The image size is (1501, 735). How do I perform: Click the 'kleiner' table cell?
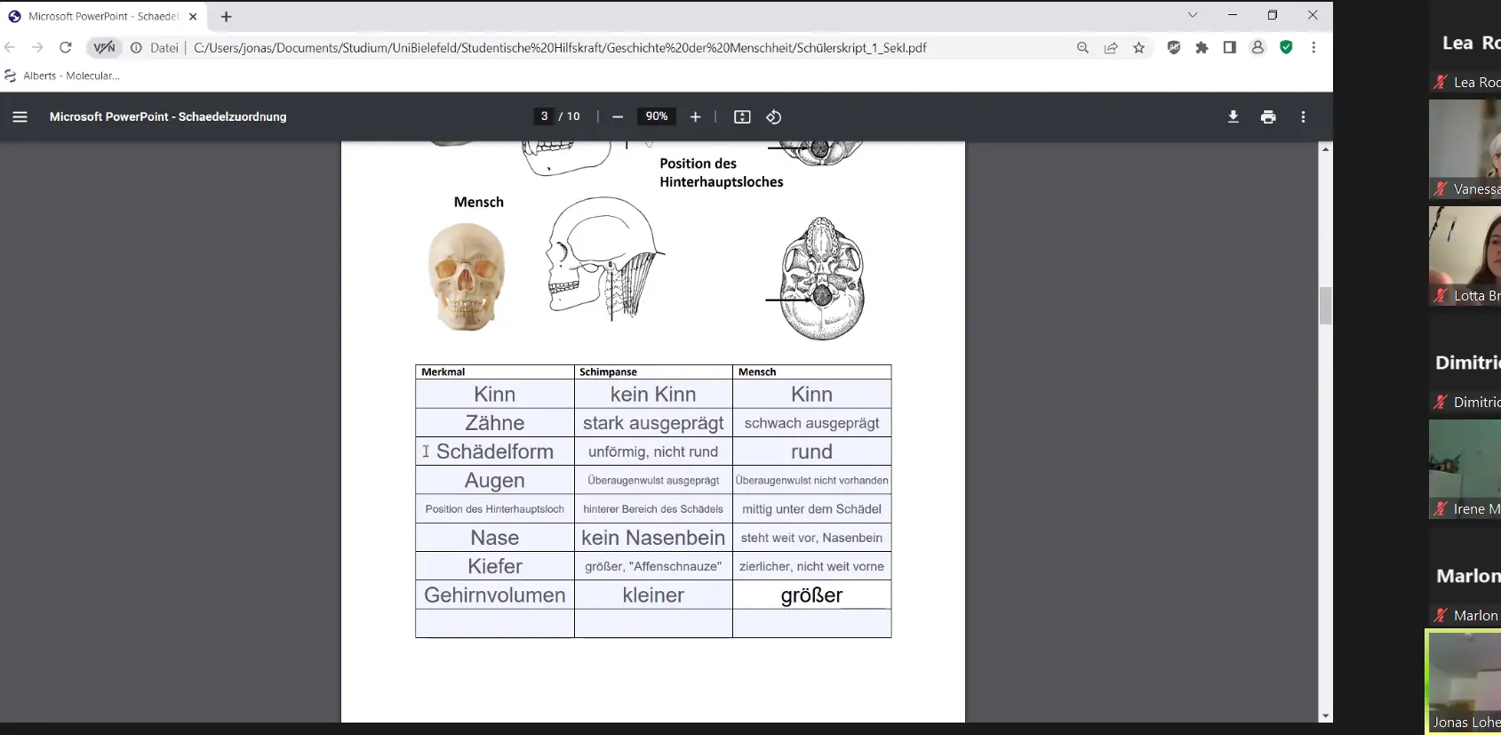pos(653,595)
